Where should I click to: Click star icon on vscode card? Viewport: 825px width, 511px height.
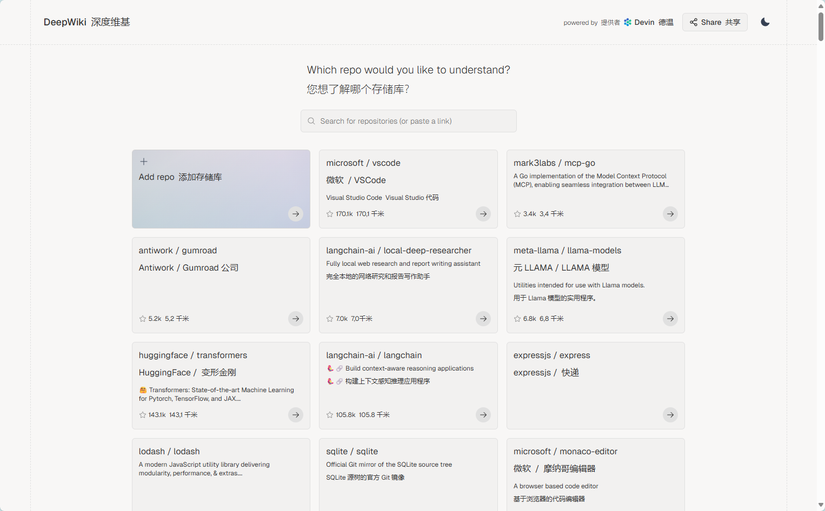click(330, 214)
